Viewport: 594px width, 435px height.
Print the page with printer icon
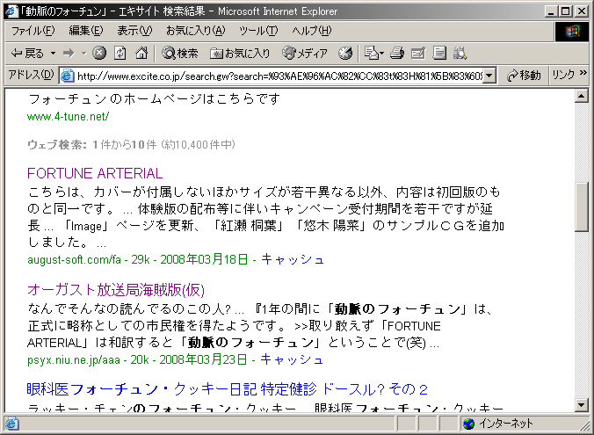point(397,53)
